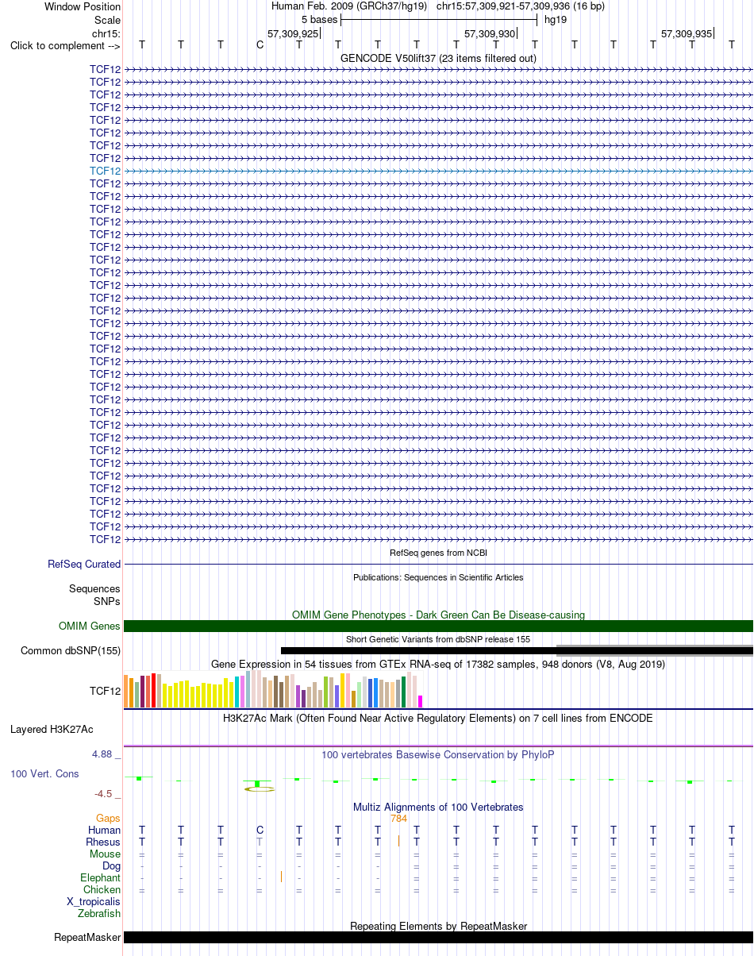Click the orange insertion mark in Elephant row
Screen dimensions: 754x956
(x=281, y=877)
